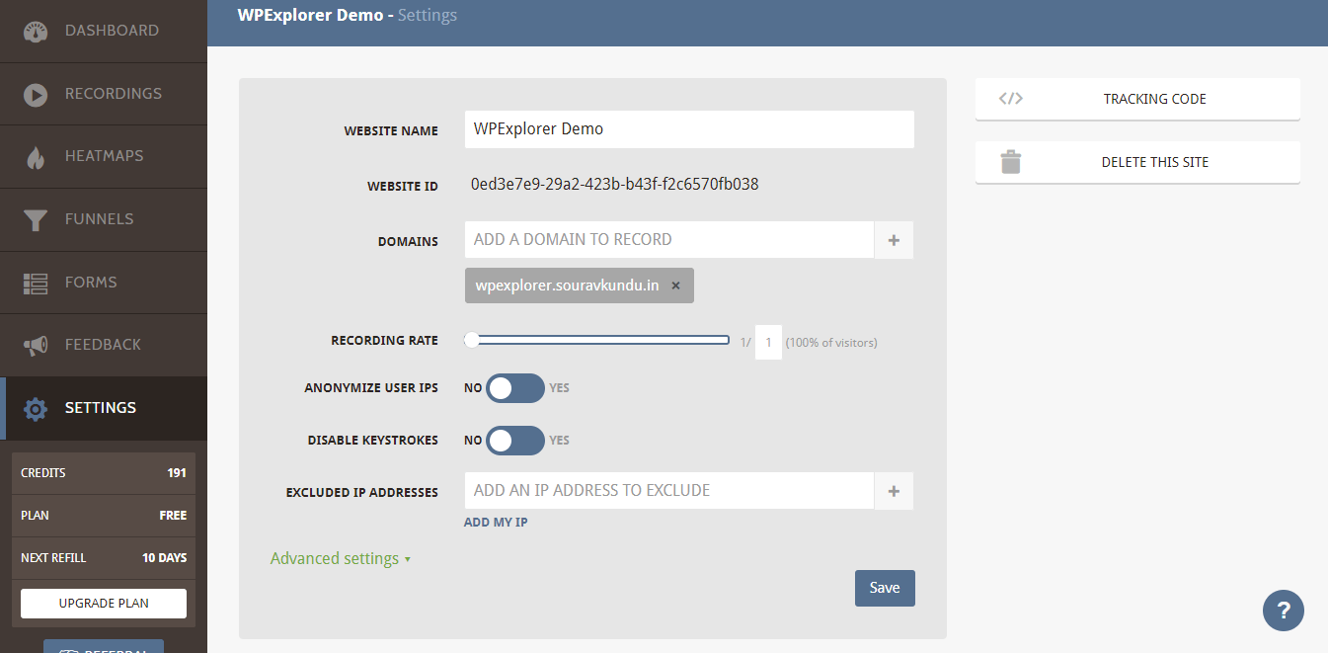Click the Heatmaps flame icon

pyautogui.click(x=36, y=157)
